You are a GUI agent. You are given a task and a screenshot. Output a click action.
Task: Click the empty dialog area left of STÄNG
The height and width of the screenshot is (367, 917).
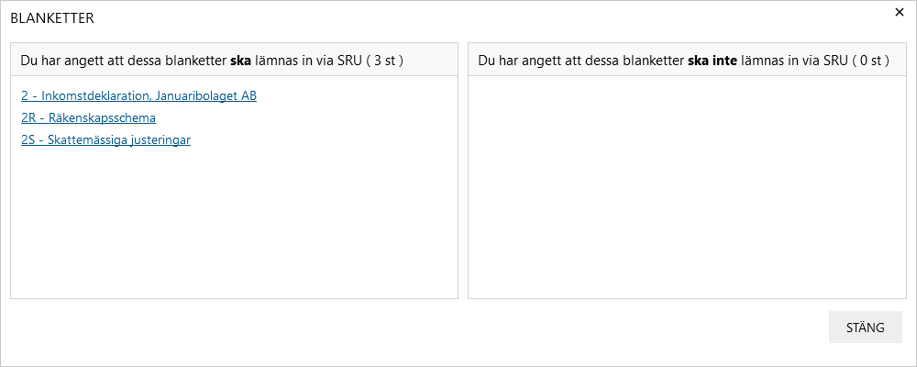[x=409, y=328]
